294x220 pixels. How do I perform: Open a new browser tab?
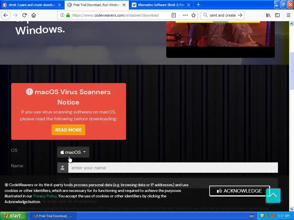(x=198, y=5)
